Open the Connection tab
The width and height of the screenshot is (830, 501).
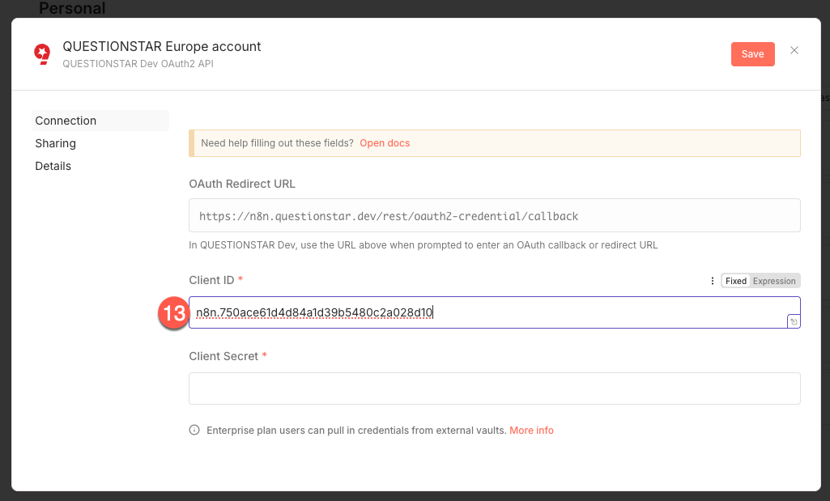coord(100,121)
